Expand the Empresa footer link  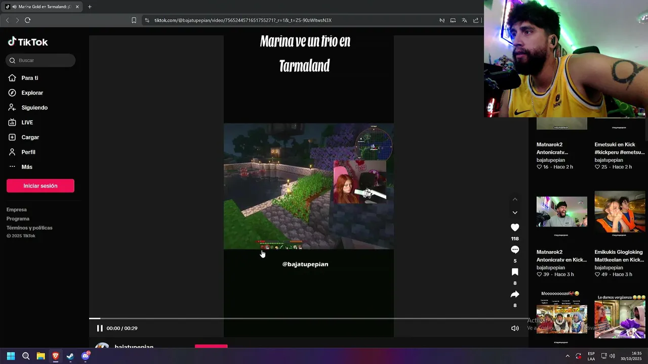(17, 209)
